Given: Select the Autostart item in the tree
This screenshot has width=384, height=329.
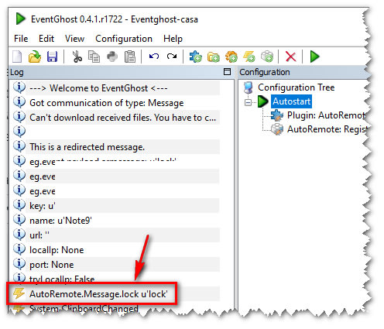Looking at the screenshot, I should point(291,101).
